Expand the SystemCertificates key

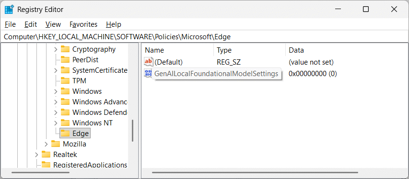[x=56, y=70]
